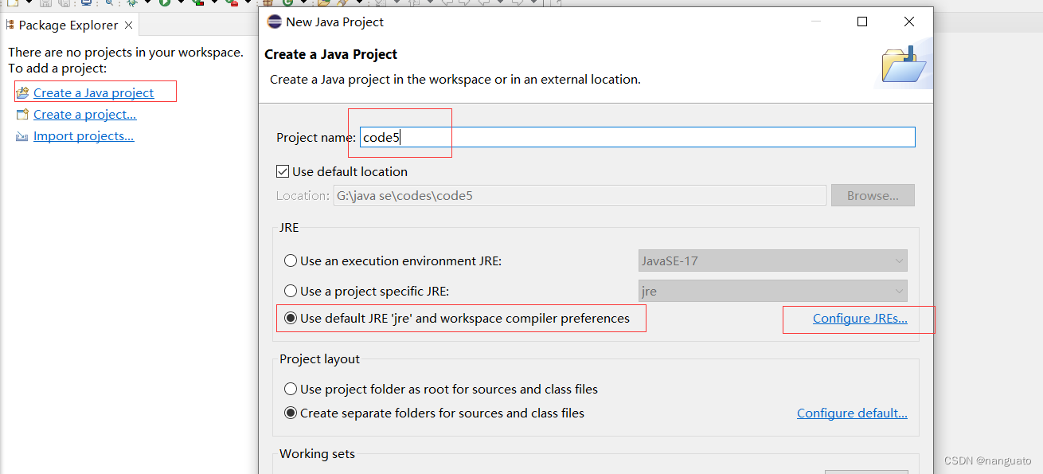Click the Configure default link
The image size is (1043, 474).
tap(852, 413)
